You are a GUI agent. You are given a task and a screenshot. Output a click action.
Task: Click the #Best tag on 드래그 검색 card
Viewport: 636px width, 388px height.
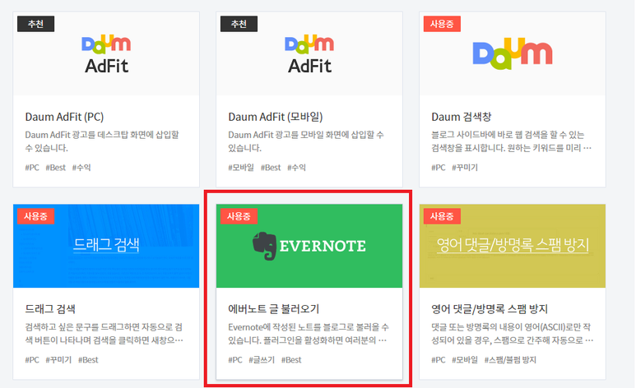[88, 359]
